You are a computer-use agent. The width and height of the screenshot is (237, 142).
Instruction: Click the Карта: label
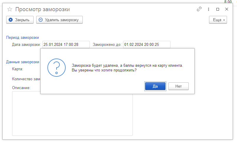[x=18, y=69]
